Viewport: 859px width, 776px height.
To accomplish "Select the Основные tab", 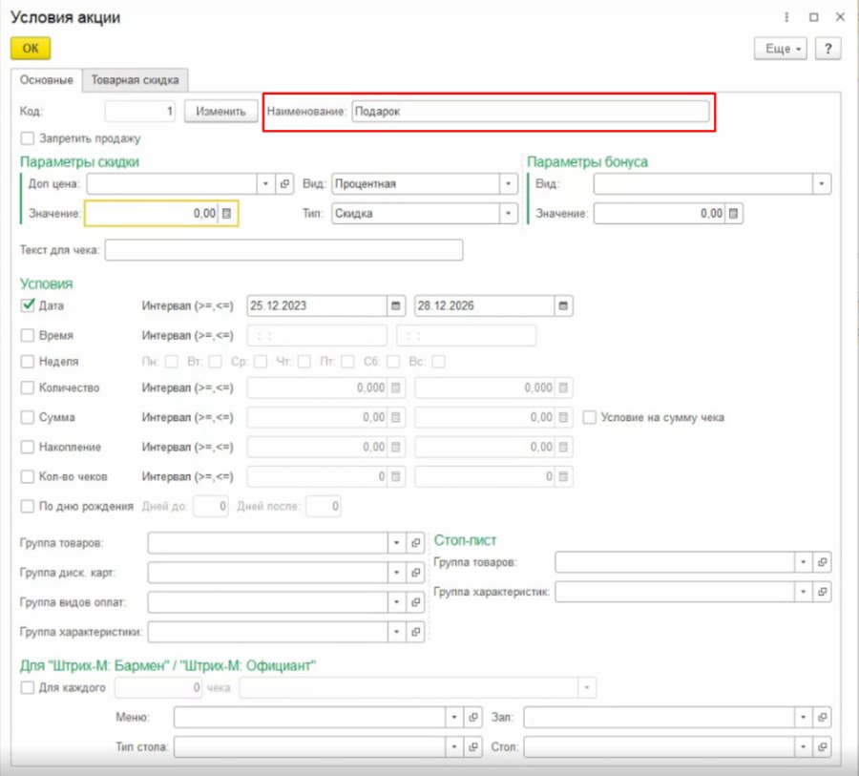I will (47, 80).
